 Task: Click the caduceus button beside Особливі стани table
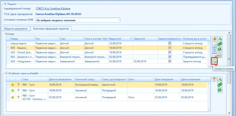tap(214, 79)
